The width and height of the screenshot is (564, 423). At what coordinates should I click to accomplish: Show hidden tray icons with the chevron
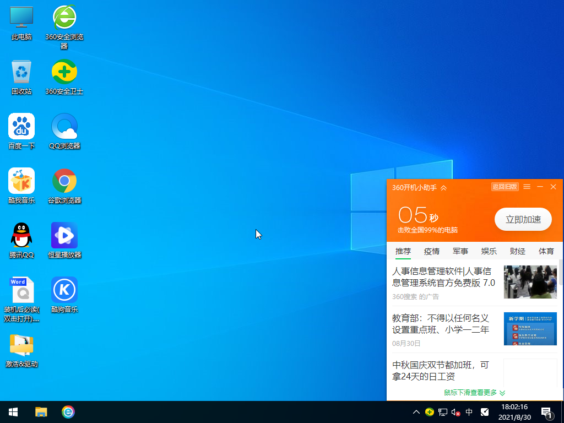(416, 412)
